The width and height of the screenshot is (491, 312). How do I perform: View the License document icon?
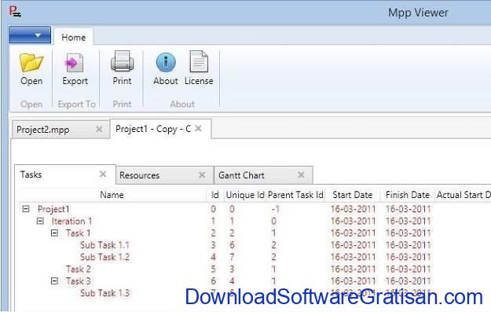point(199,61)
